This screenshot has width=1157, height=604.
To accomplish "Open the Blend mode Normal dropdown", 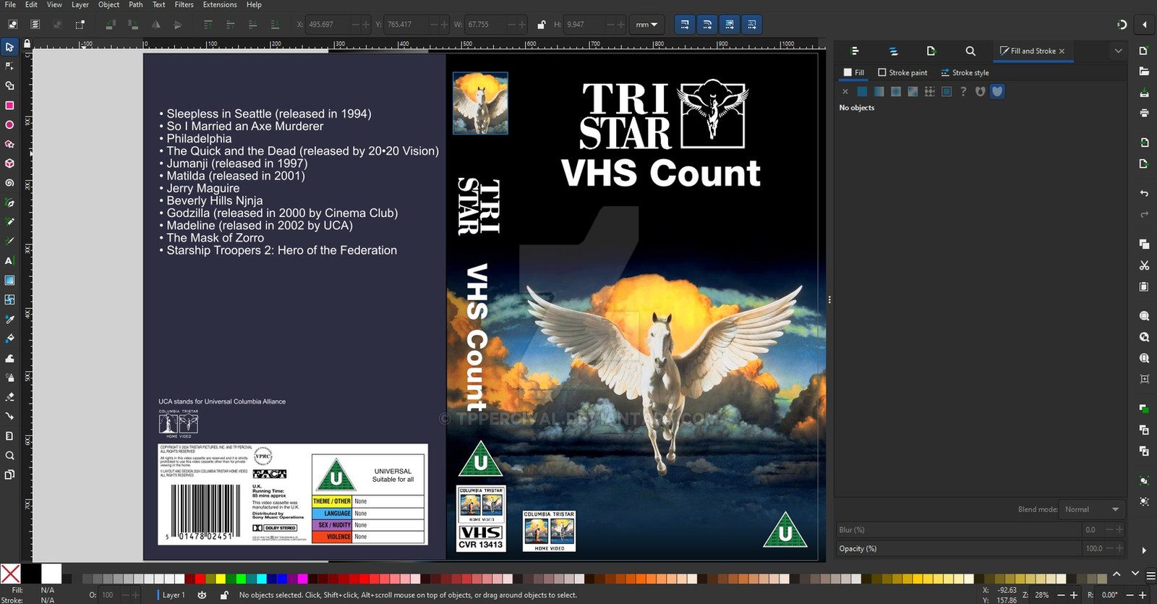I will (x=1091, y=509).
